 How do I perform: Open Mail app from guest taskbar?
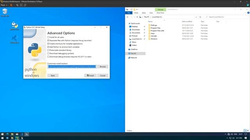(17, 134)
